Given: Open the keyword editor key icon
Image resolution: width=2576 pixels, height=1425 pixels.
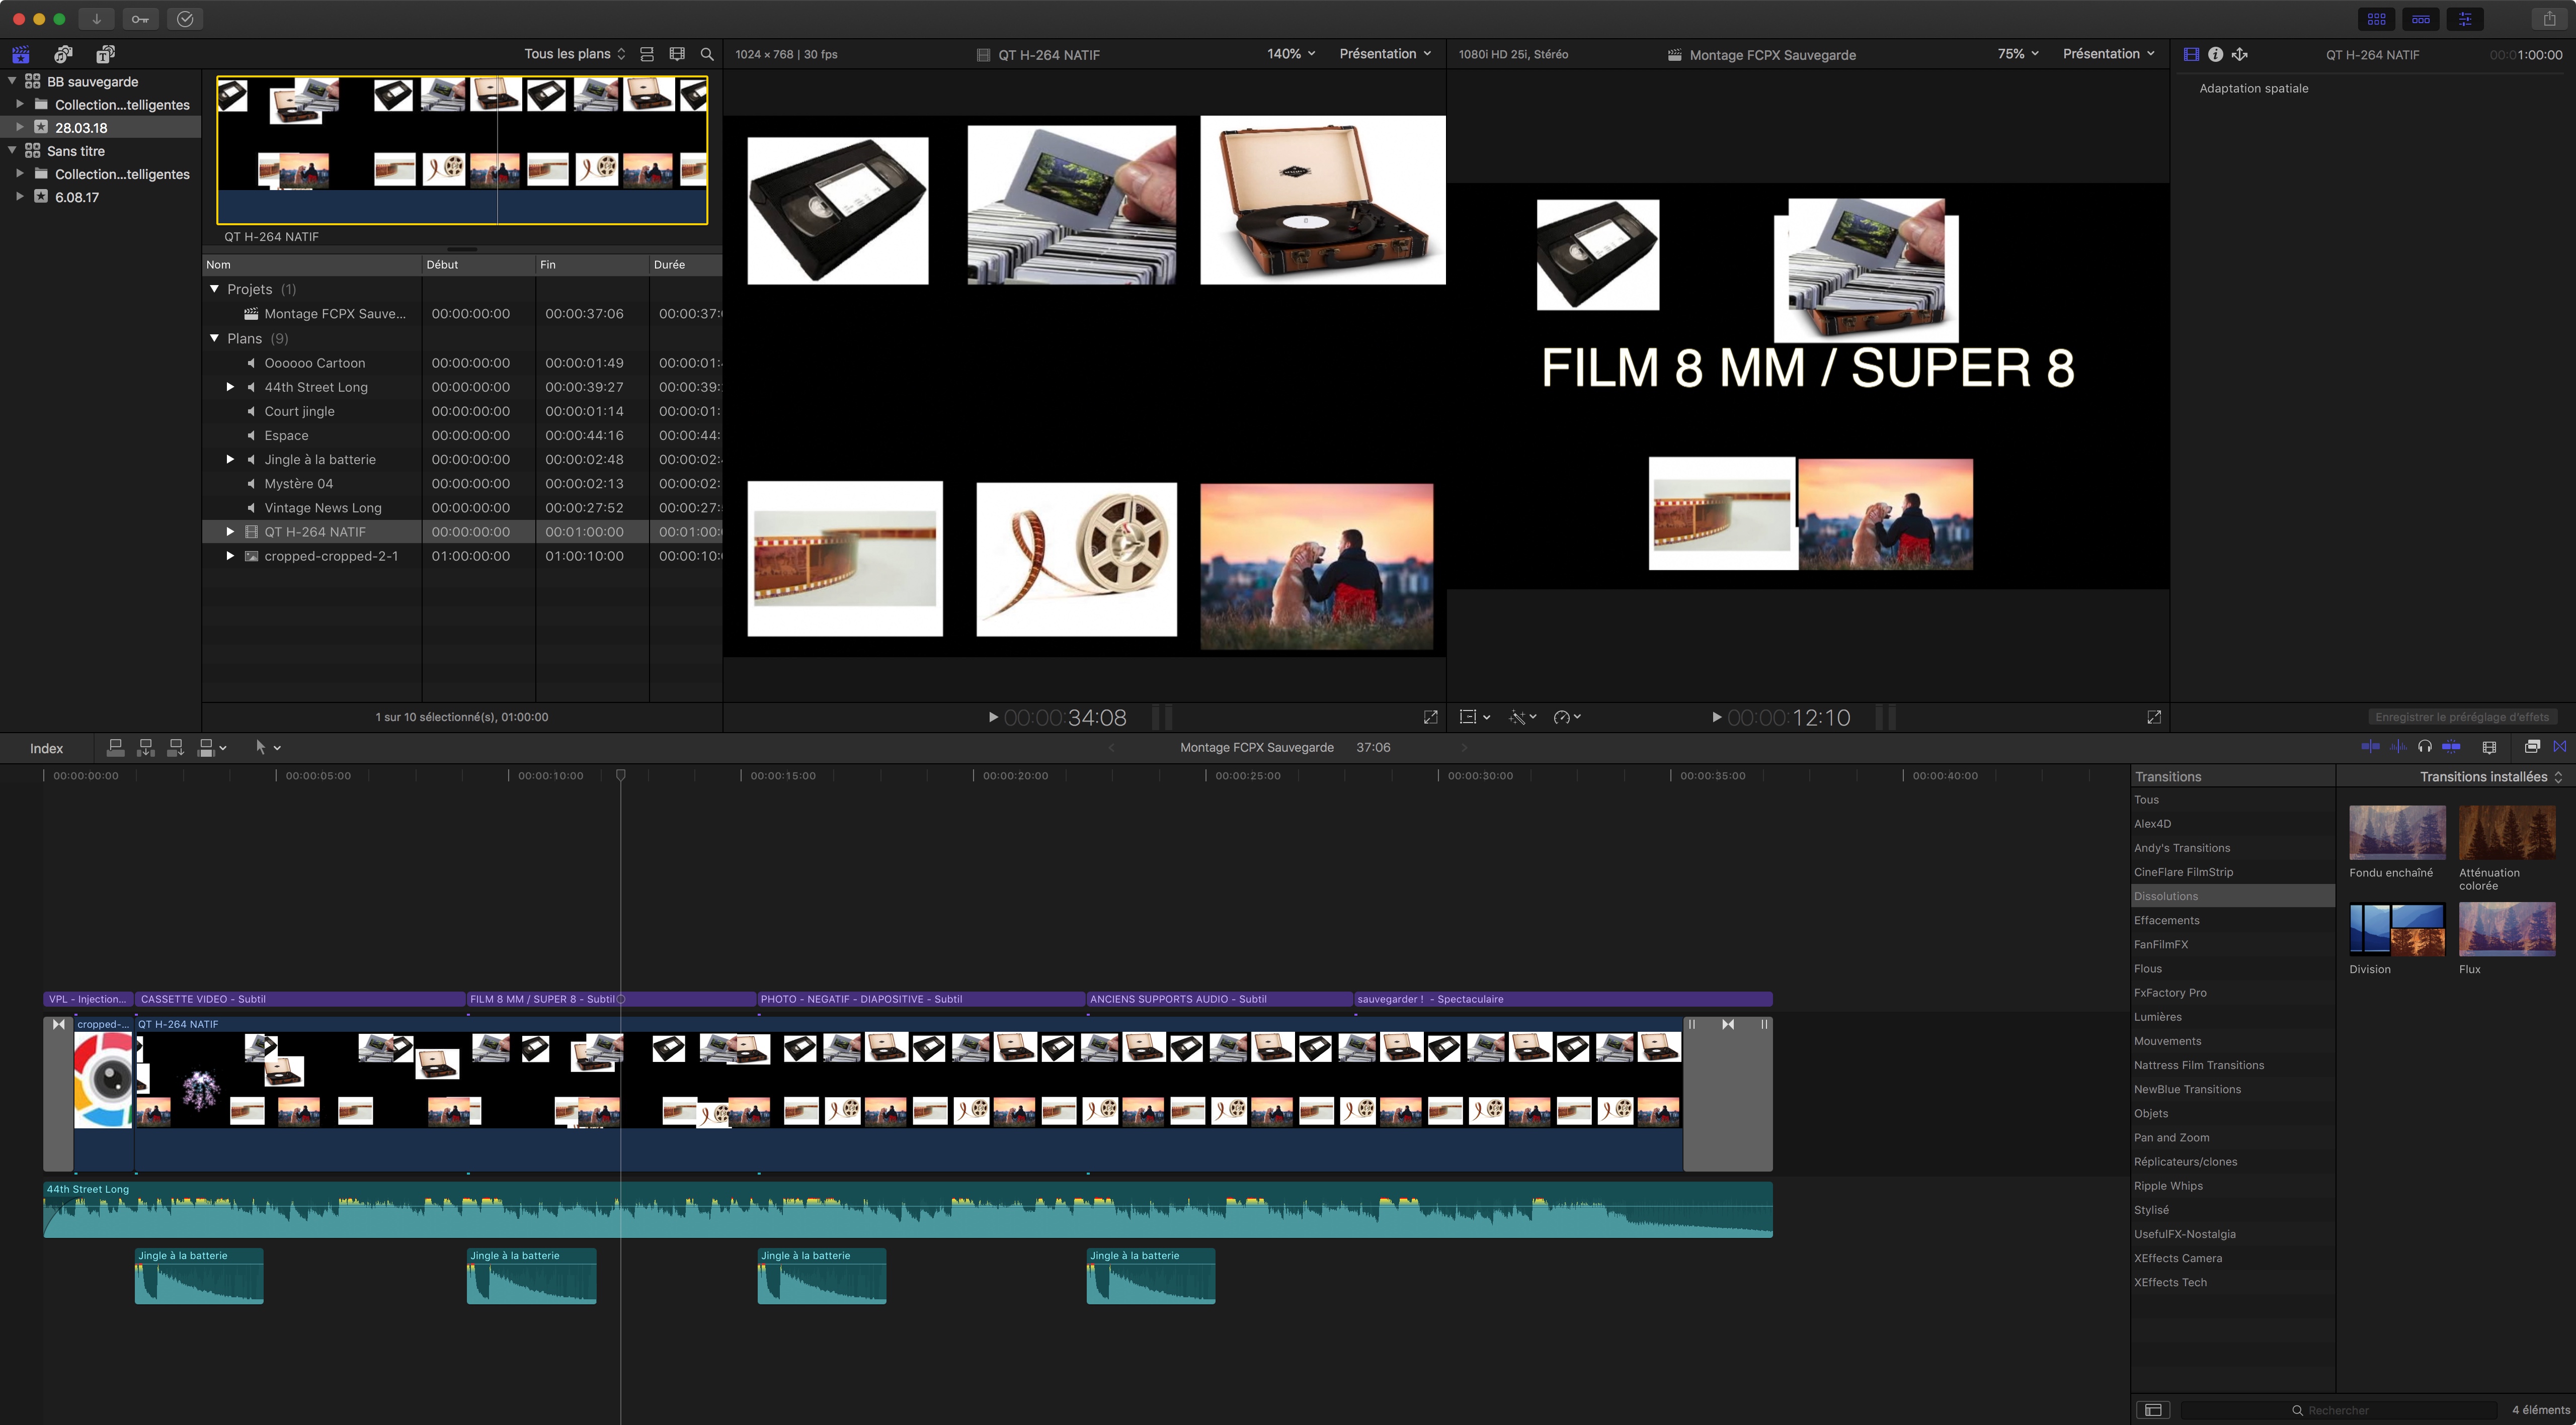Looking at the screenshot, I should pyautogui.click(x=140, y=19).
